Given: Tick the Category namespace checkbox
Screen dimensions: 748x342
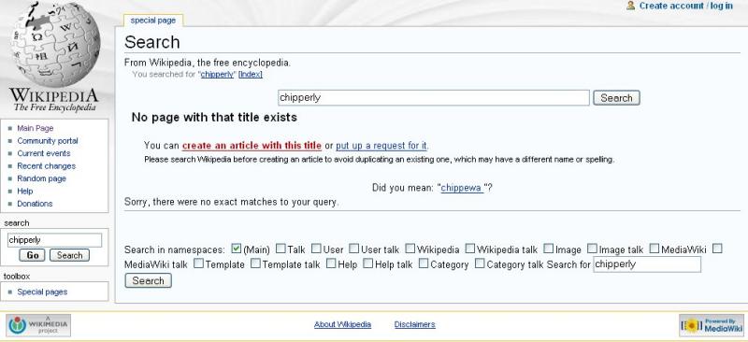Looking at the screenshot, I should [424, 264].
